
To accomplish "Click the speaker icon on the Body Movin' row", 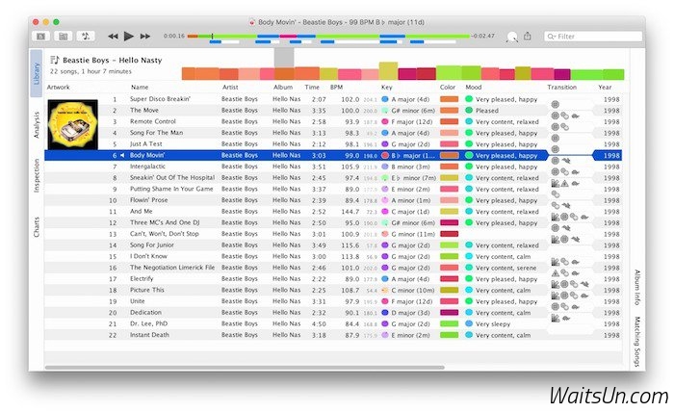I will pyautogui.click(x=123, y=154).
